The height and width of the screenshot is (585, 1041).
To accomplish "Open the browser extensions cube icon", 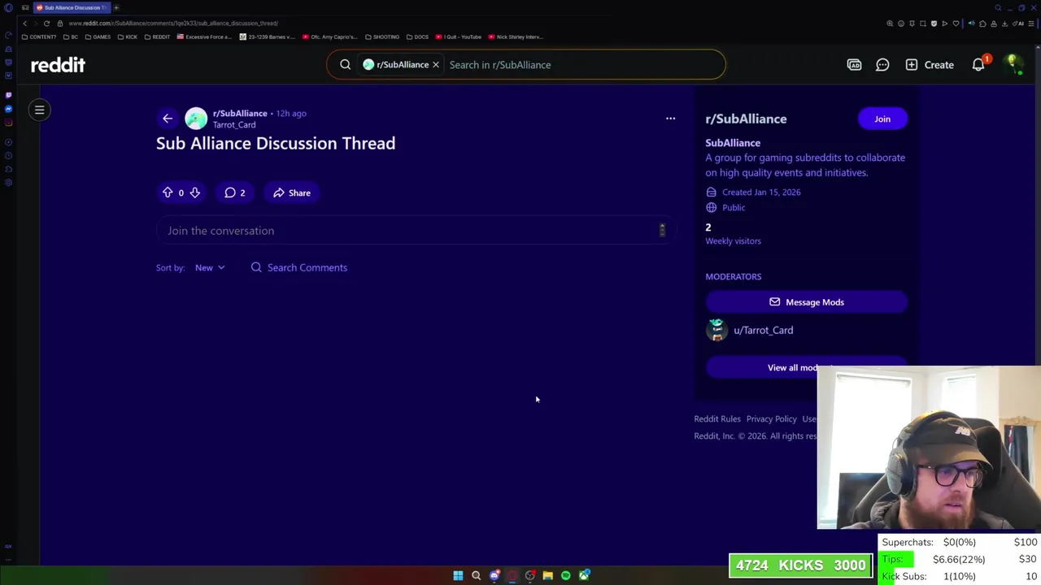I will pos(982,24).
